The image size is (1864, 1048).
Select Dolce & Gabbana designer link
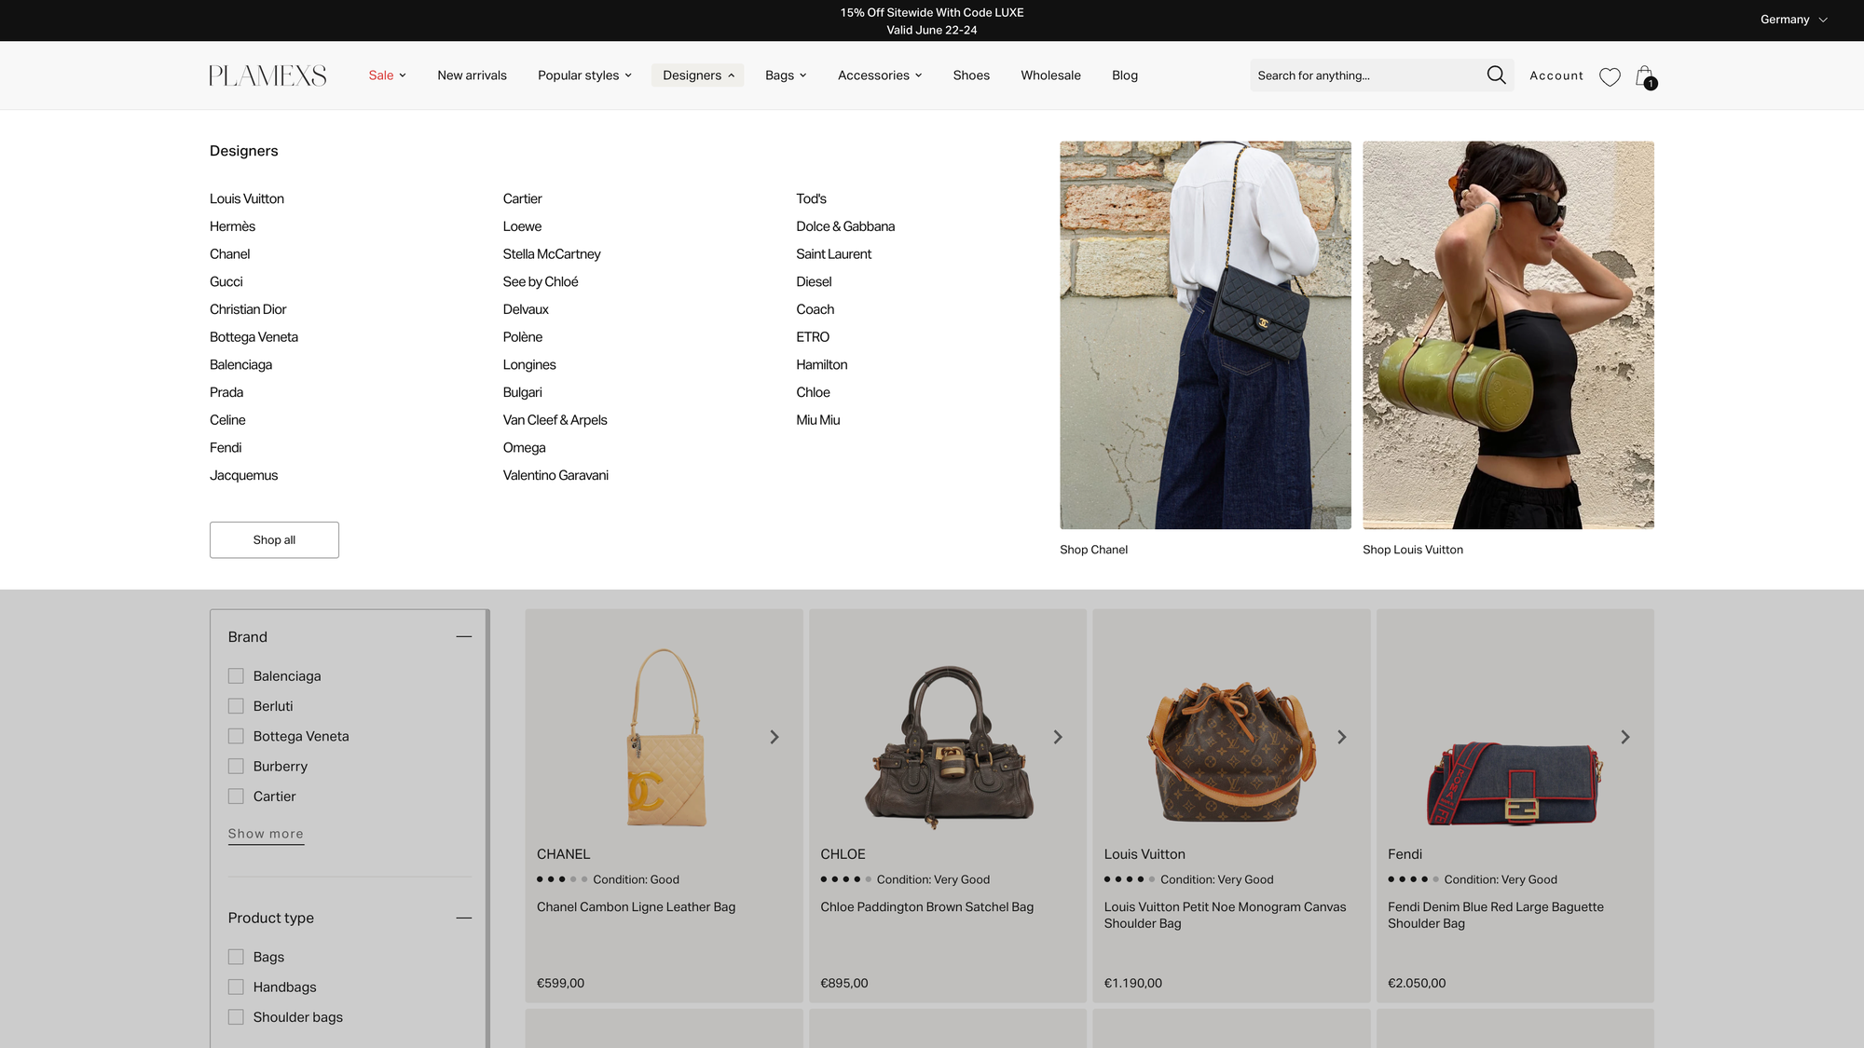click(845, 226)
